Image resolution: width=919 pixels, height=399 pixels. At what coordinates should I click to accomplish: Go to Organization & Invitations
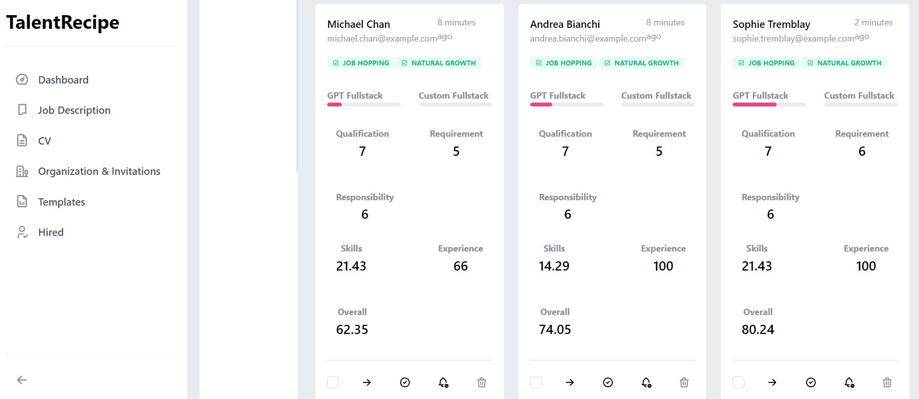[99, 171]
